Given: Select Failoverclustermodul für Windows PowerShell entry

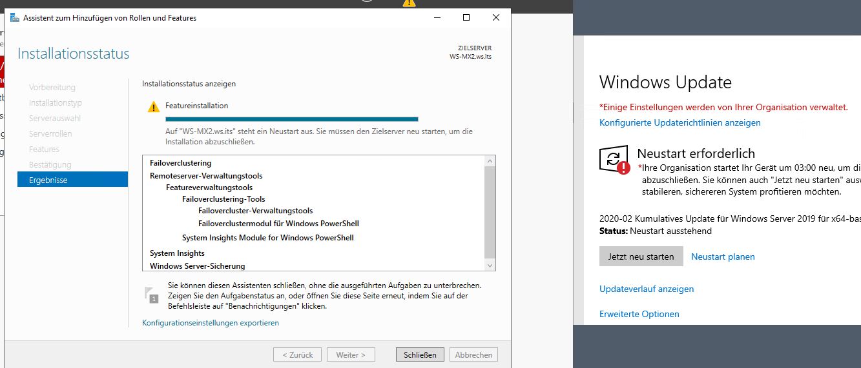Looking at the screenshot, I should tap(278, 224).
